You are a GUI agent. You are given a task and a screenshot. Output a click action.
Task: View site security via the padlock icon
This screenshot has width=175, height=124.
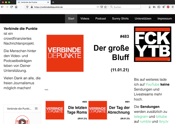click(x=32, y=7)
